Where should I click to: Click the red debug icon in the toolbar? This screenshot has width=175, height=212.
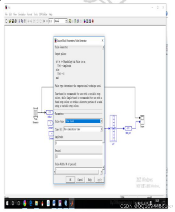click(93, 21)
